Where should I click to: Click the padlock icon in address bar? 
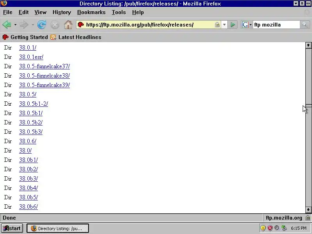[217, 25]
